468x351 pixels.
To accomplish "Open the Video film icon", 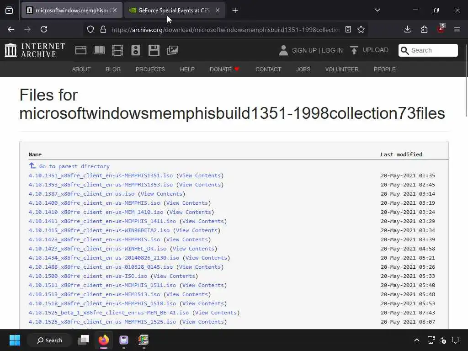I will click(117, 50).
